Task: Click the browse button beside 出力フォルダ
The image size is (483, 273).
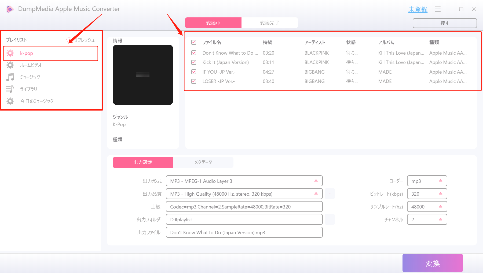Action: pos(330,219)
